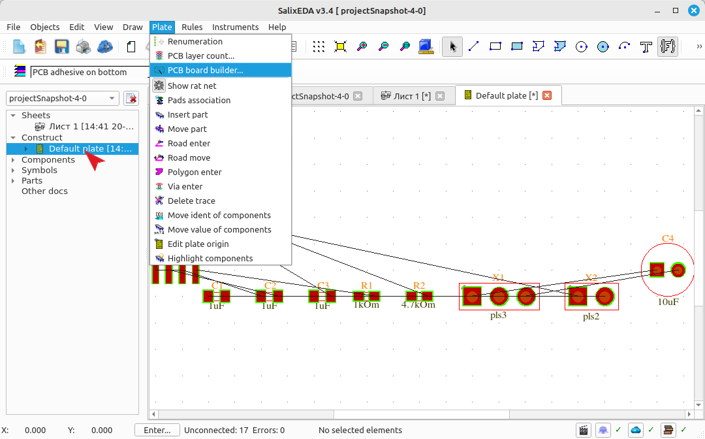Click the new project file icon
The width and height of the screenshot is (705, 439).
19,46
